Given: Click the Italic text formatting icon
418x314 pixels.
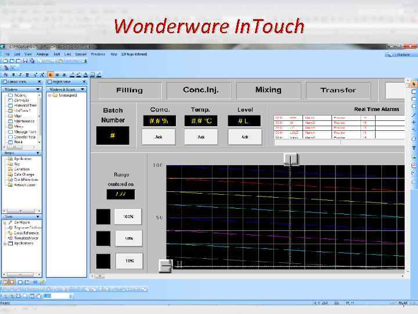Looking at the screenshot, I should tap(20, 75).
